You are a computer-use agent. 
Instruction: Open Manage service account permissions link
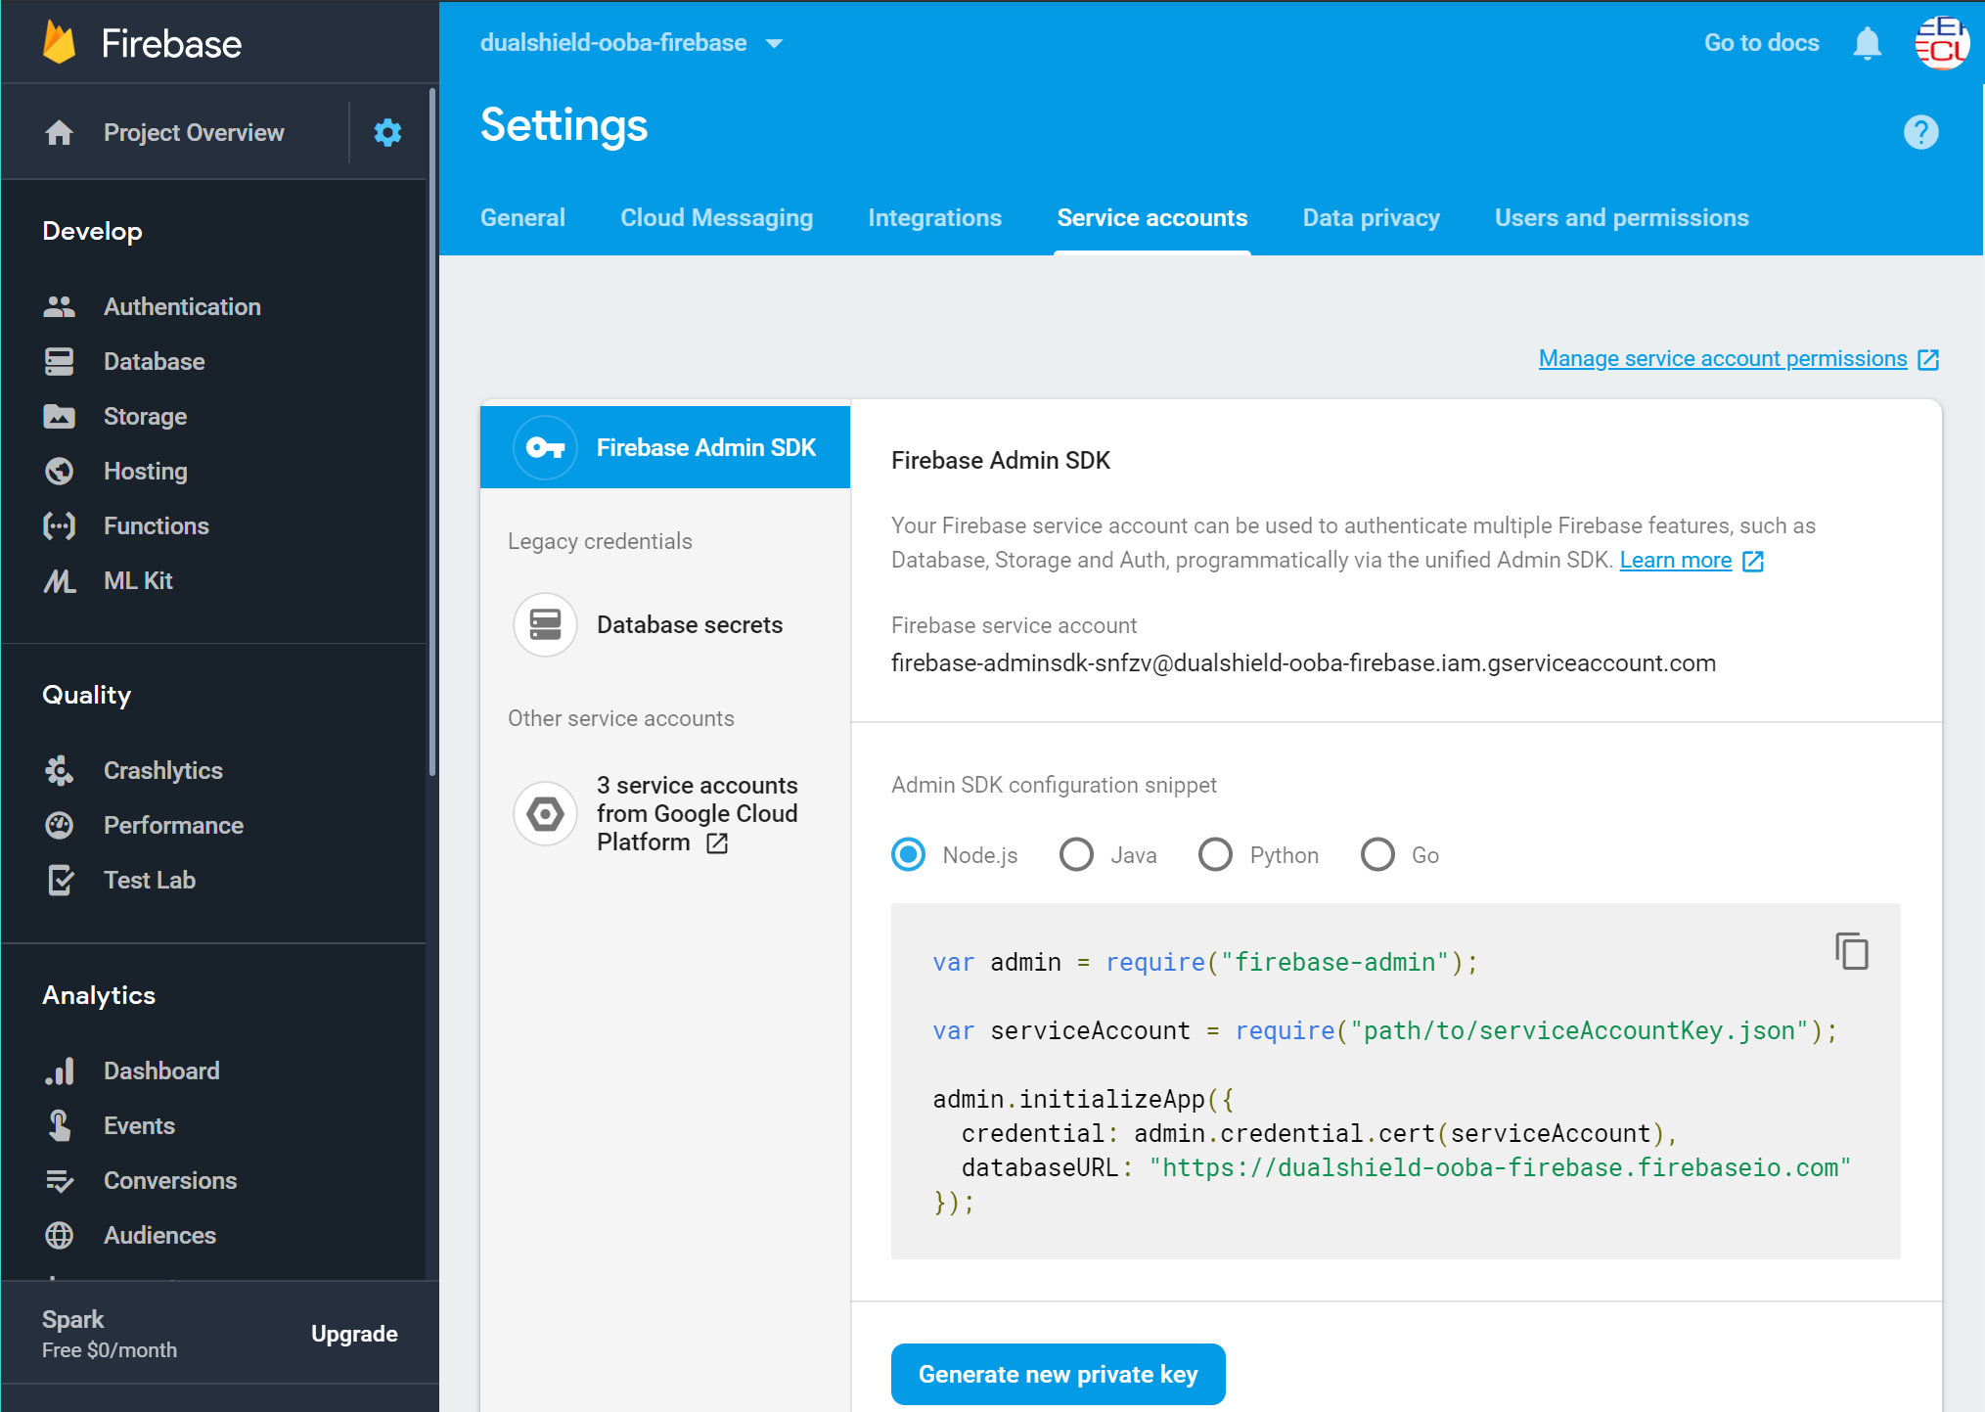tap(1723, 358)
